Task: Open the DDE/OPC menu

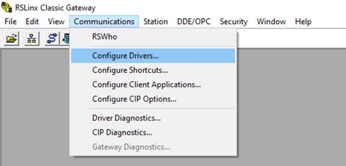Action: [x=194, y=22]
